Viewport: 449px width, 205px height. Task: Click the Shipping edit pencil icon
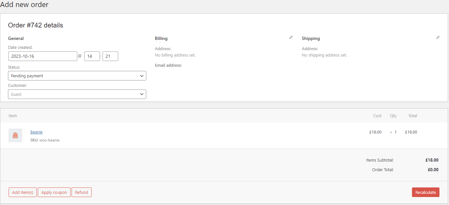[438, 38]
